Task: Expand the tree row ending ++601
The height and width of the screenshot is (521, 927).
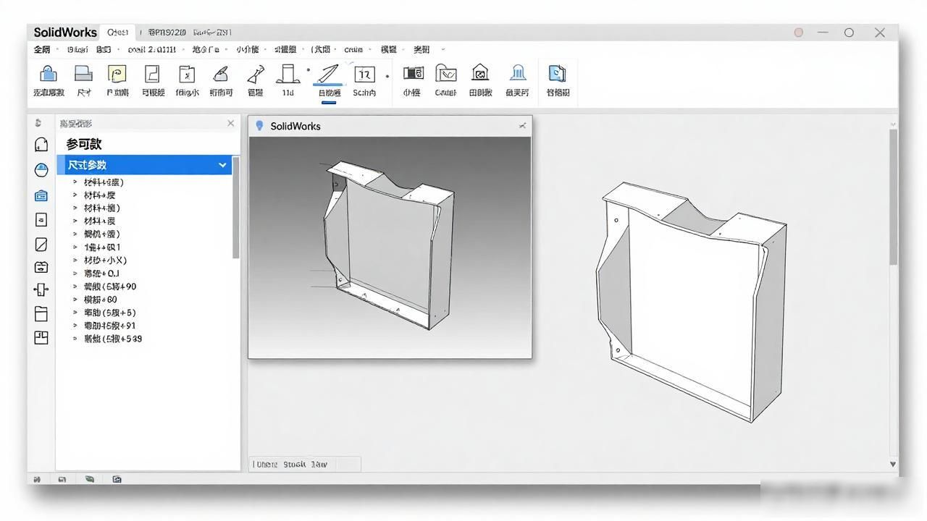Action: pos(75,247)
